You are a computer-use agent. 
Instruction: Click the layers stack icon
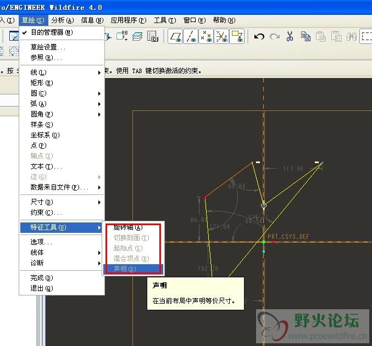coord(137,36)
